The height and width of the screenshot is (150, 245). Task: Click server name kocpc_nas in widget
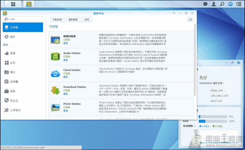point(217,90)
